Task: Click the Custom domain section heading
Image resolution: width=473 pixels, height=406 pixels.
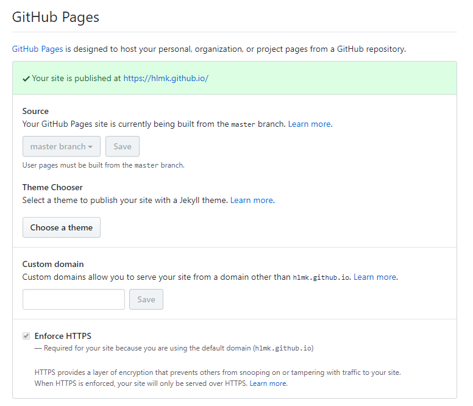Action: [x=53, y=264]
